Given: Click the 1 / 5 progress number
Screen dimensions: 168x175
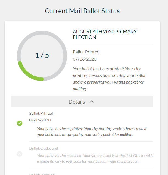Looking at the screenshot, I should [42, 55].
